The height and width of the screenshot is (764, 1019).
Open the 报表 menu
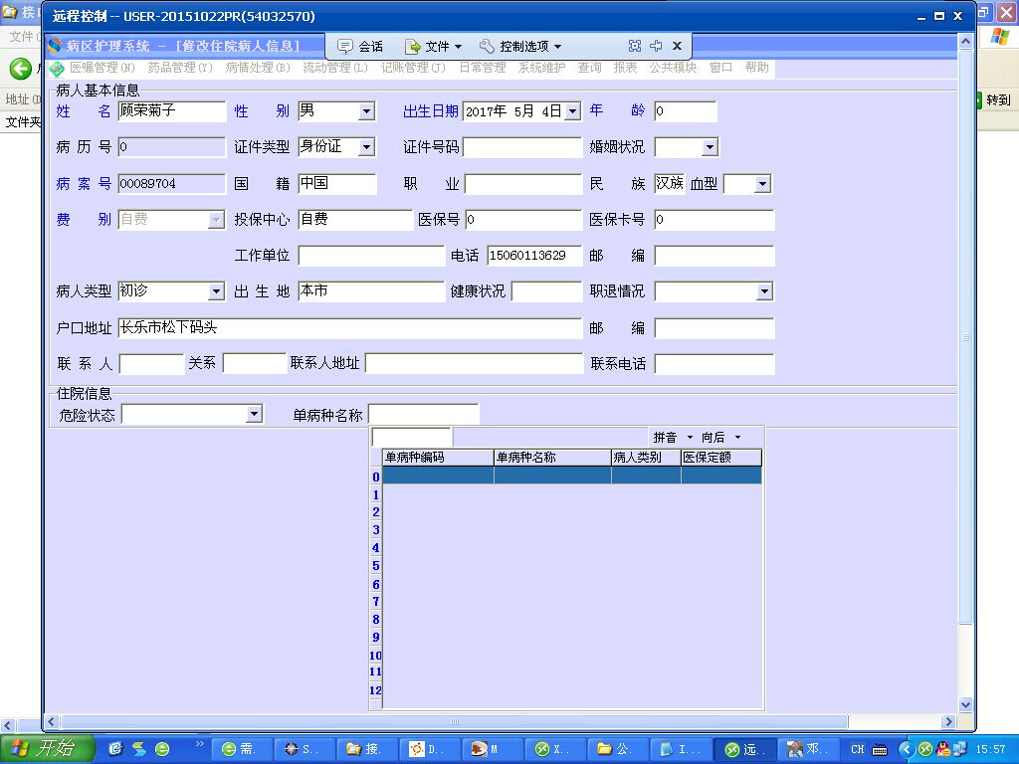[x=625, y=68]
